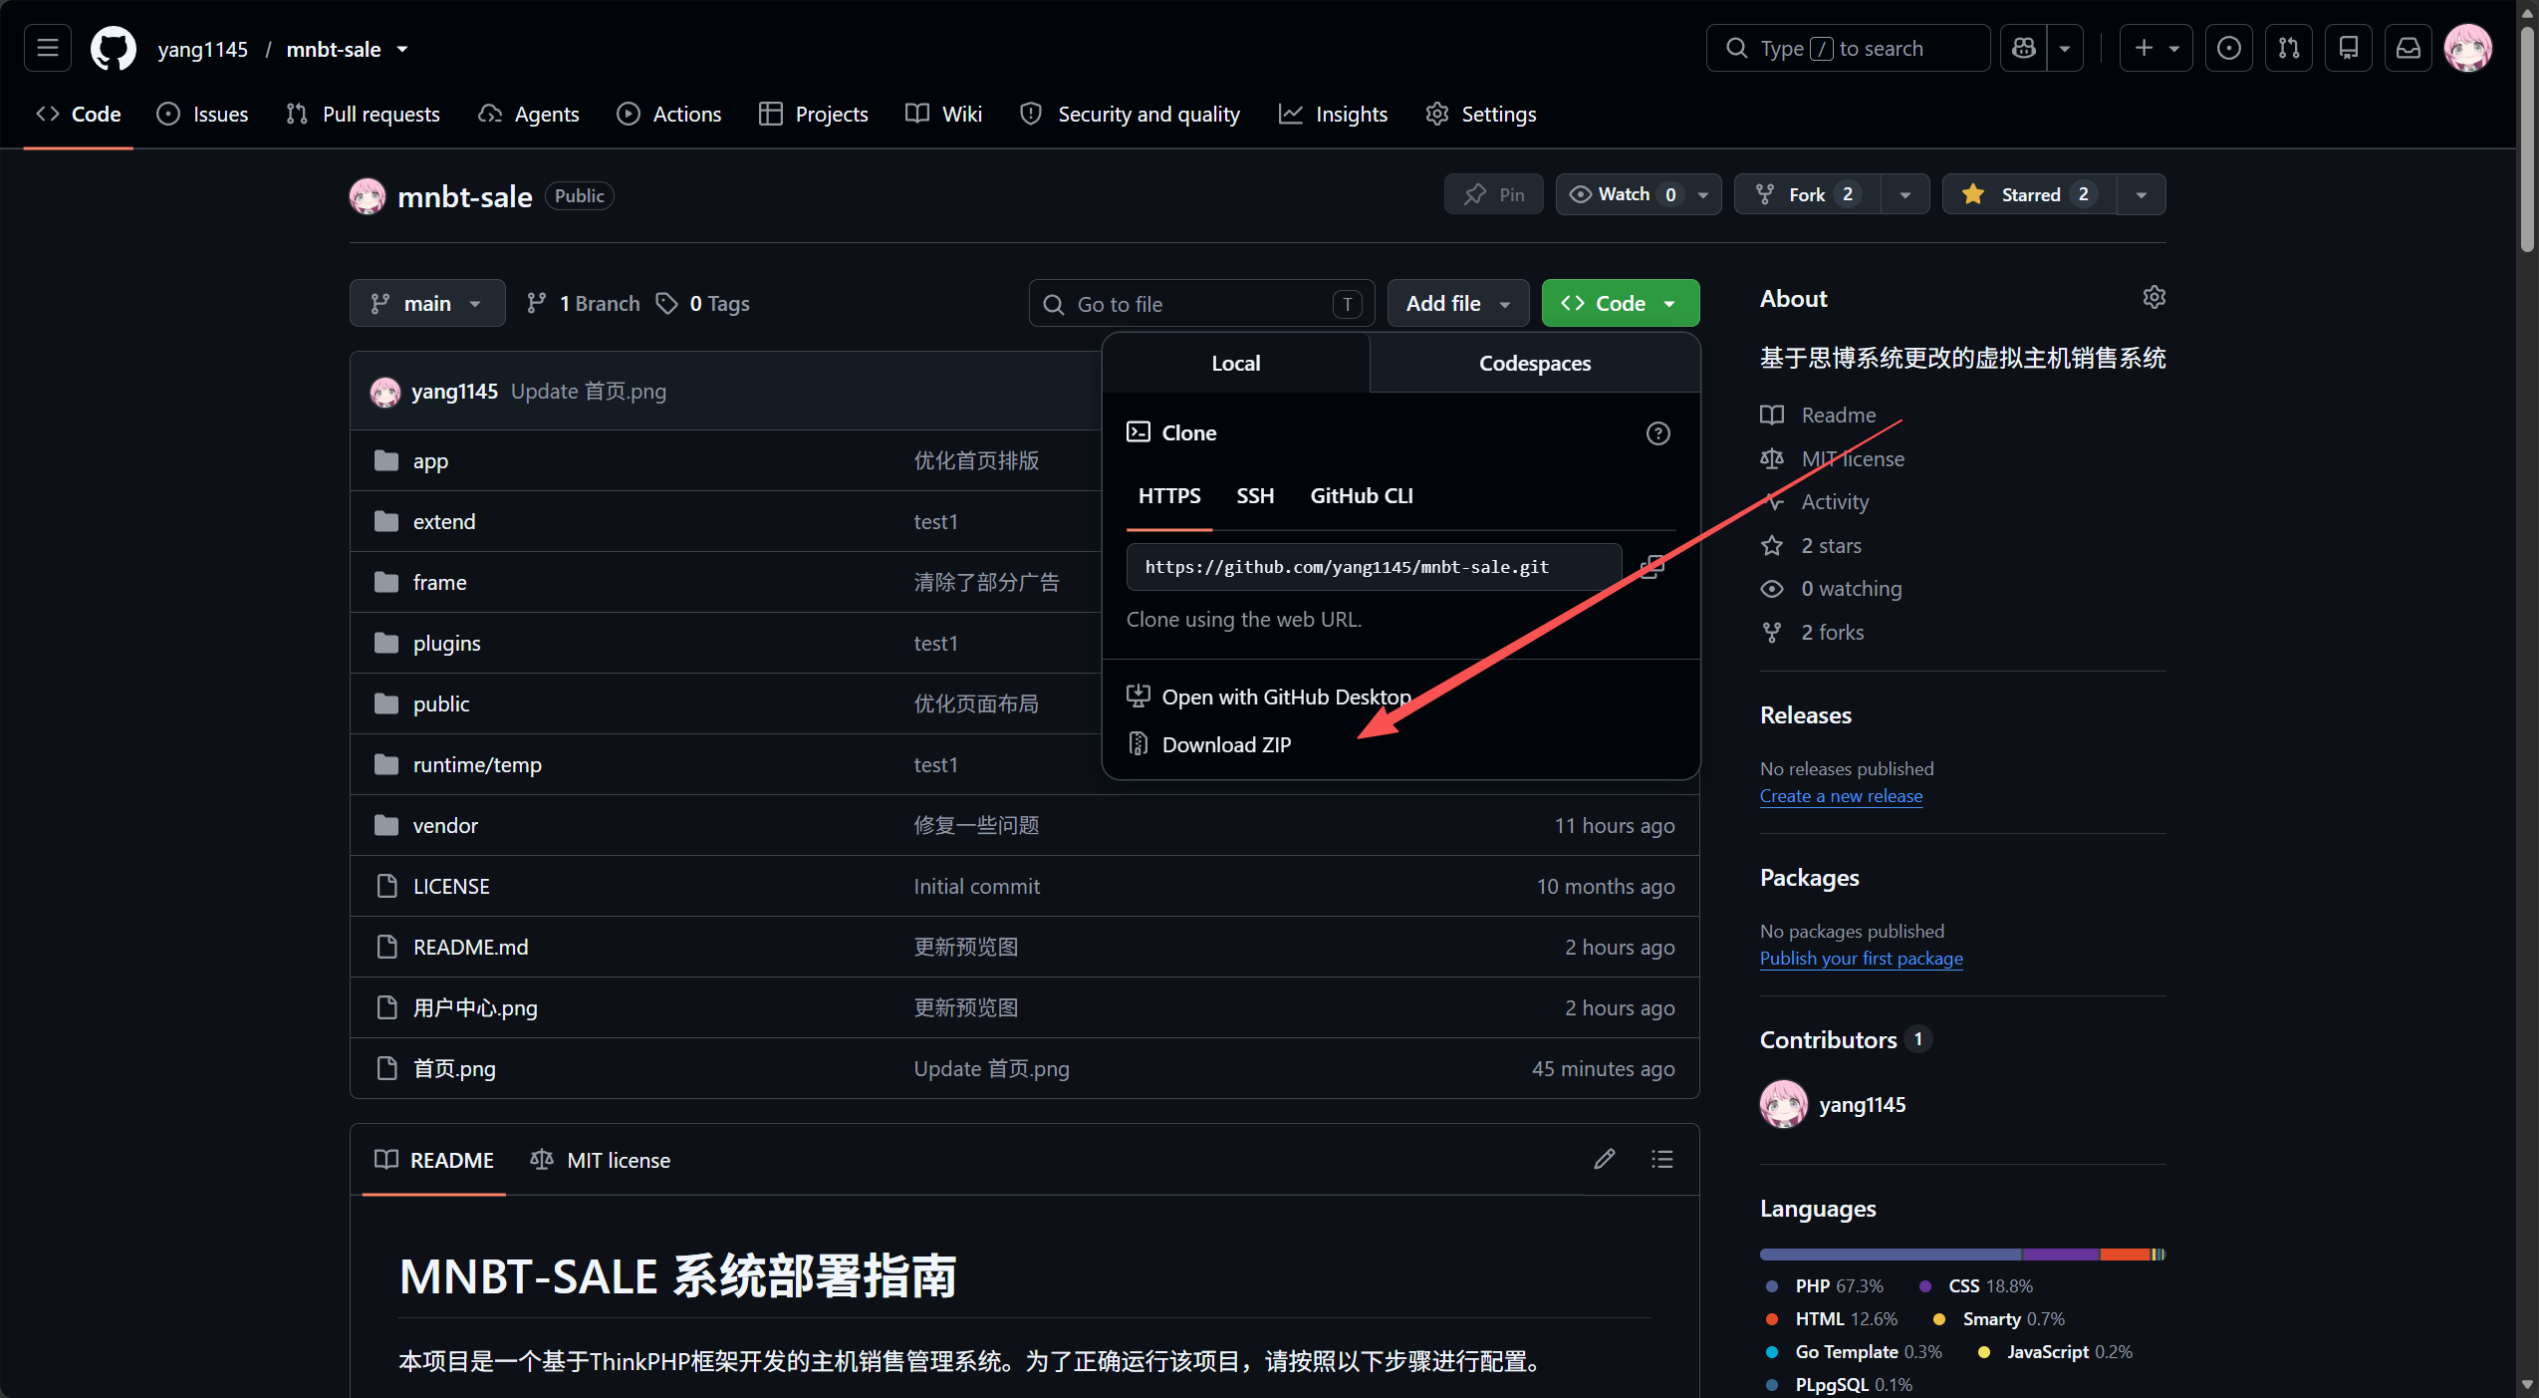Viewport: 2539px width, 1398px height.
Task: Open the notifications inbox icon
Action: point(2409,48)
